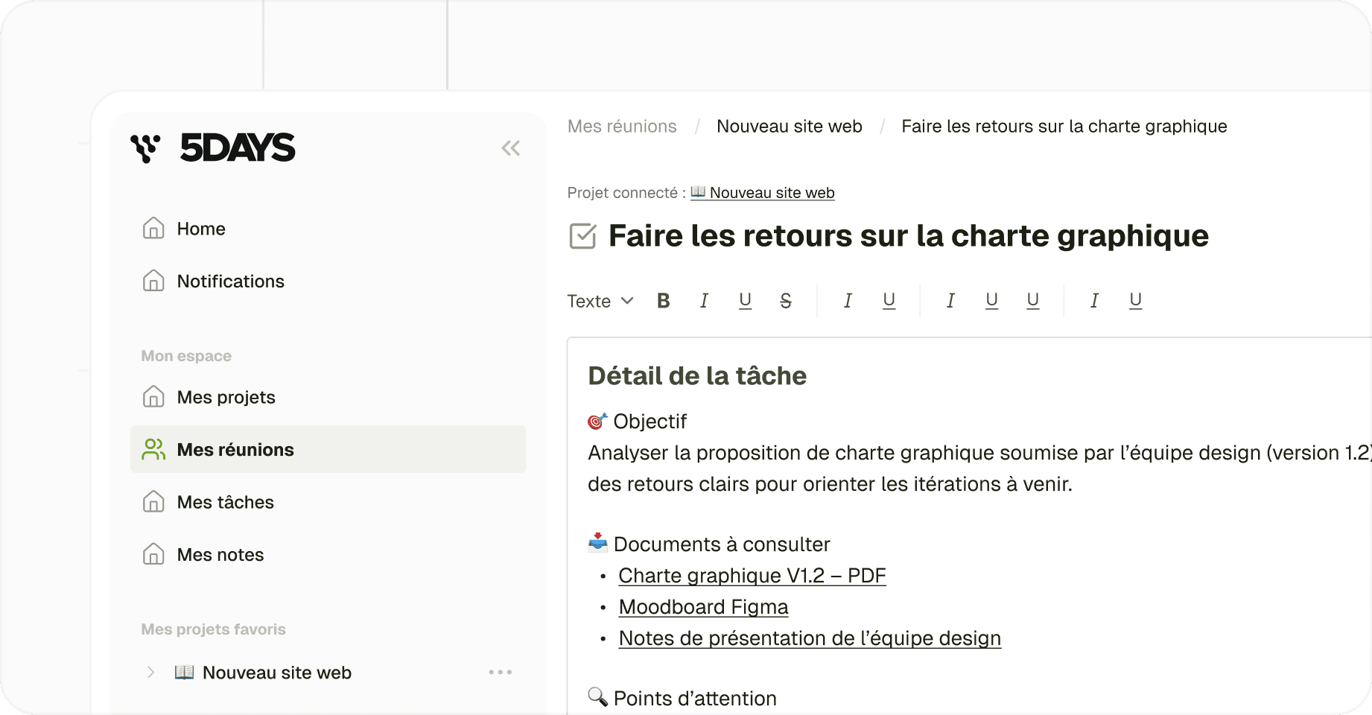
Task: Click the Objectif line in the editor
Action: click(638, 422)
